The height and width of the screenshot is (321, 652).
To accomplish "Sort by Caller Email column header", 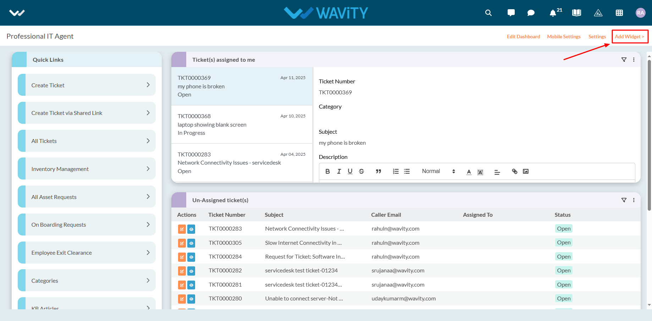I will [x=386, y=215].
